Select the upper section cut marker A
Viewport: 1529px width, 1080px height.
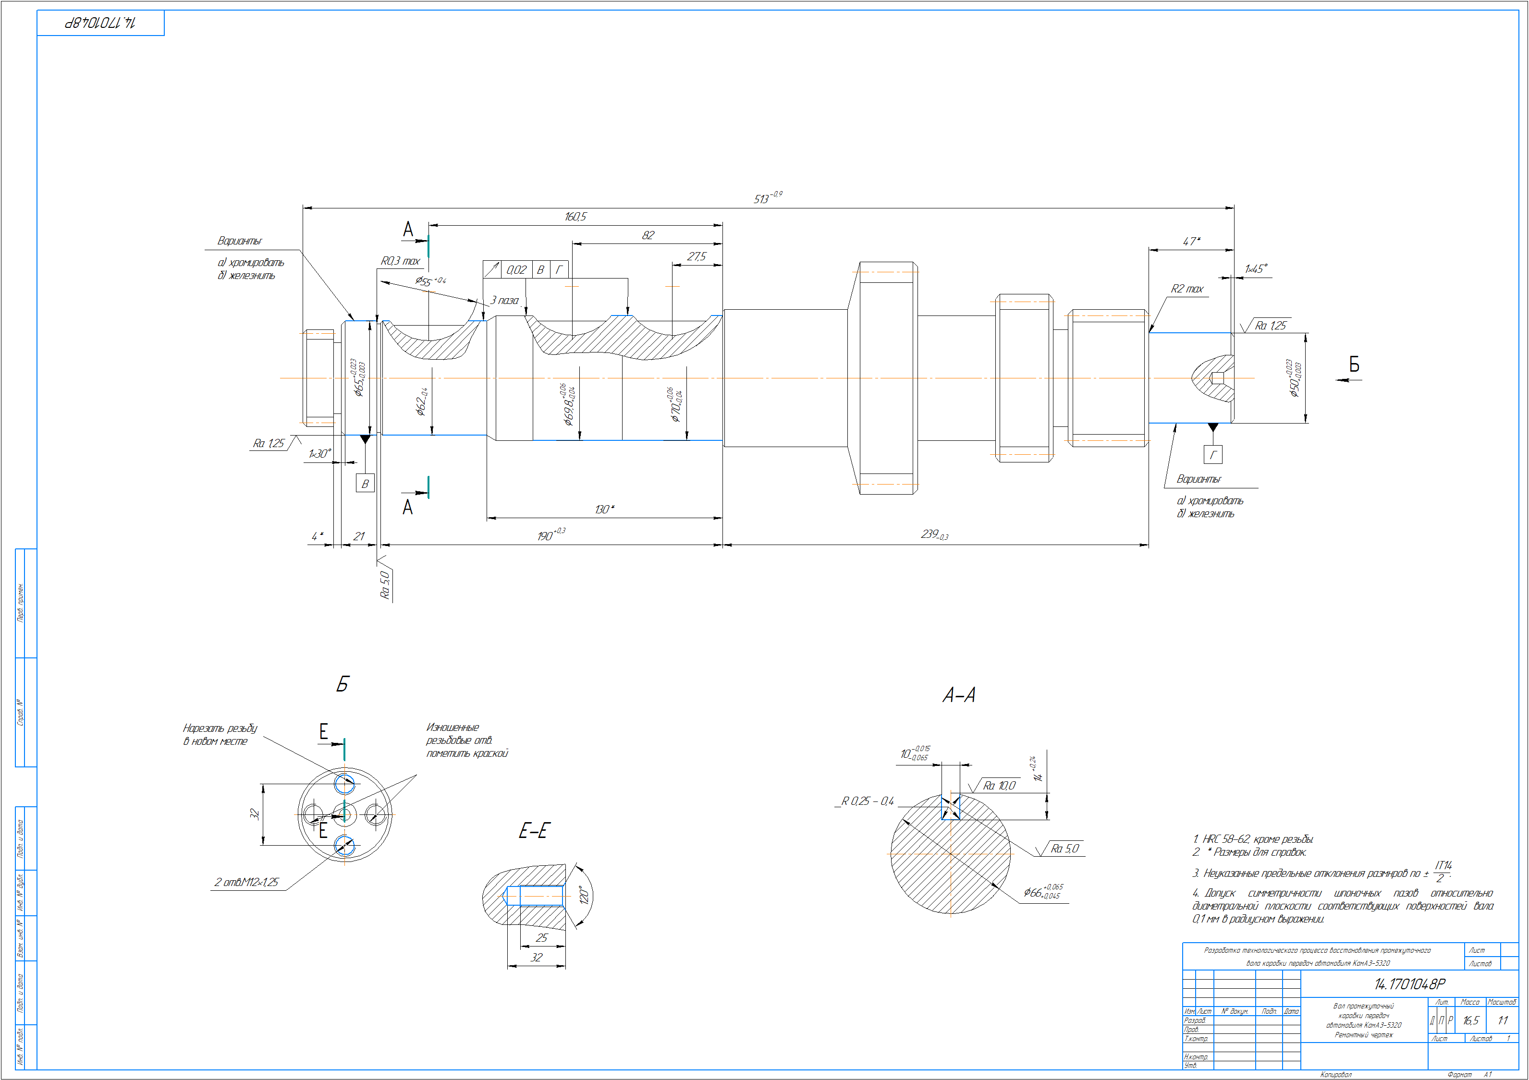pyautogui.click(x=408, y=231)
